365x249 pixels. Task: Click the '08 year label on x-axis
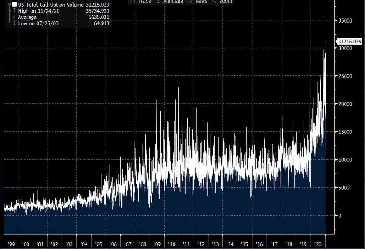coord(143,244)
